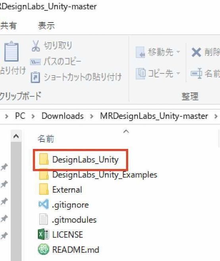The image size is (220, 261).
Task: Select the External folder name
Action: coord(67,189)
